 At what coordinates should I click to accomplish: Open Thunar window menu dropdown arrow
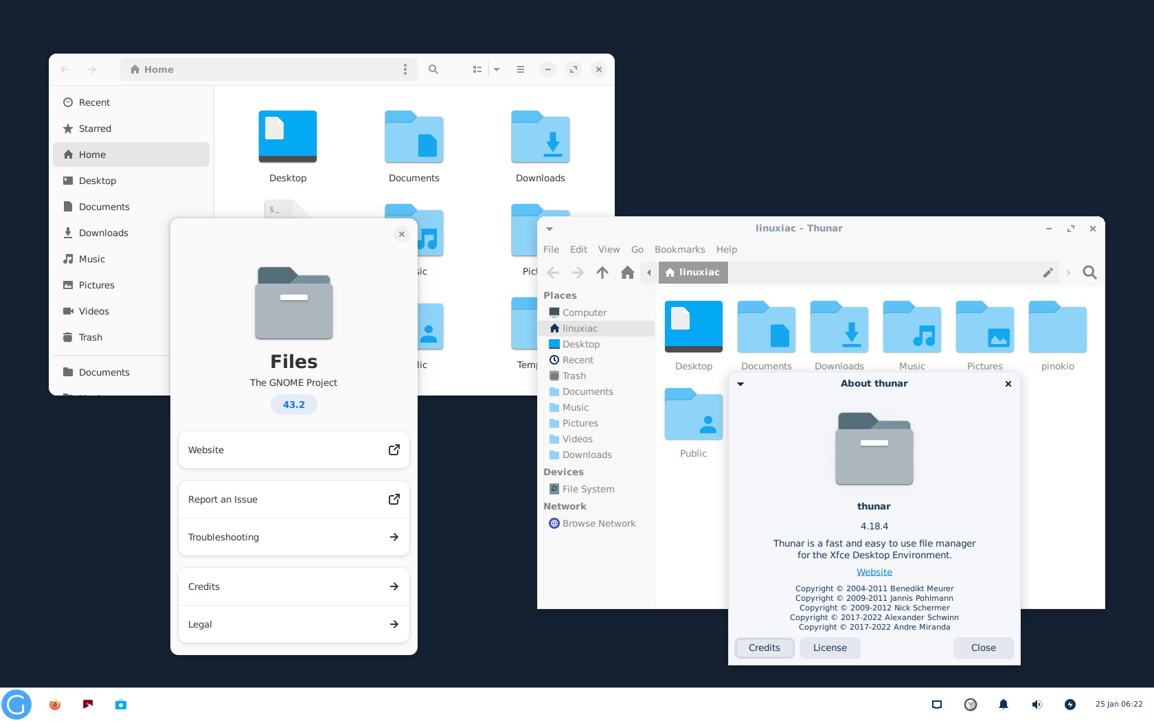pos(550,229)
